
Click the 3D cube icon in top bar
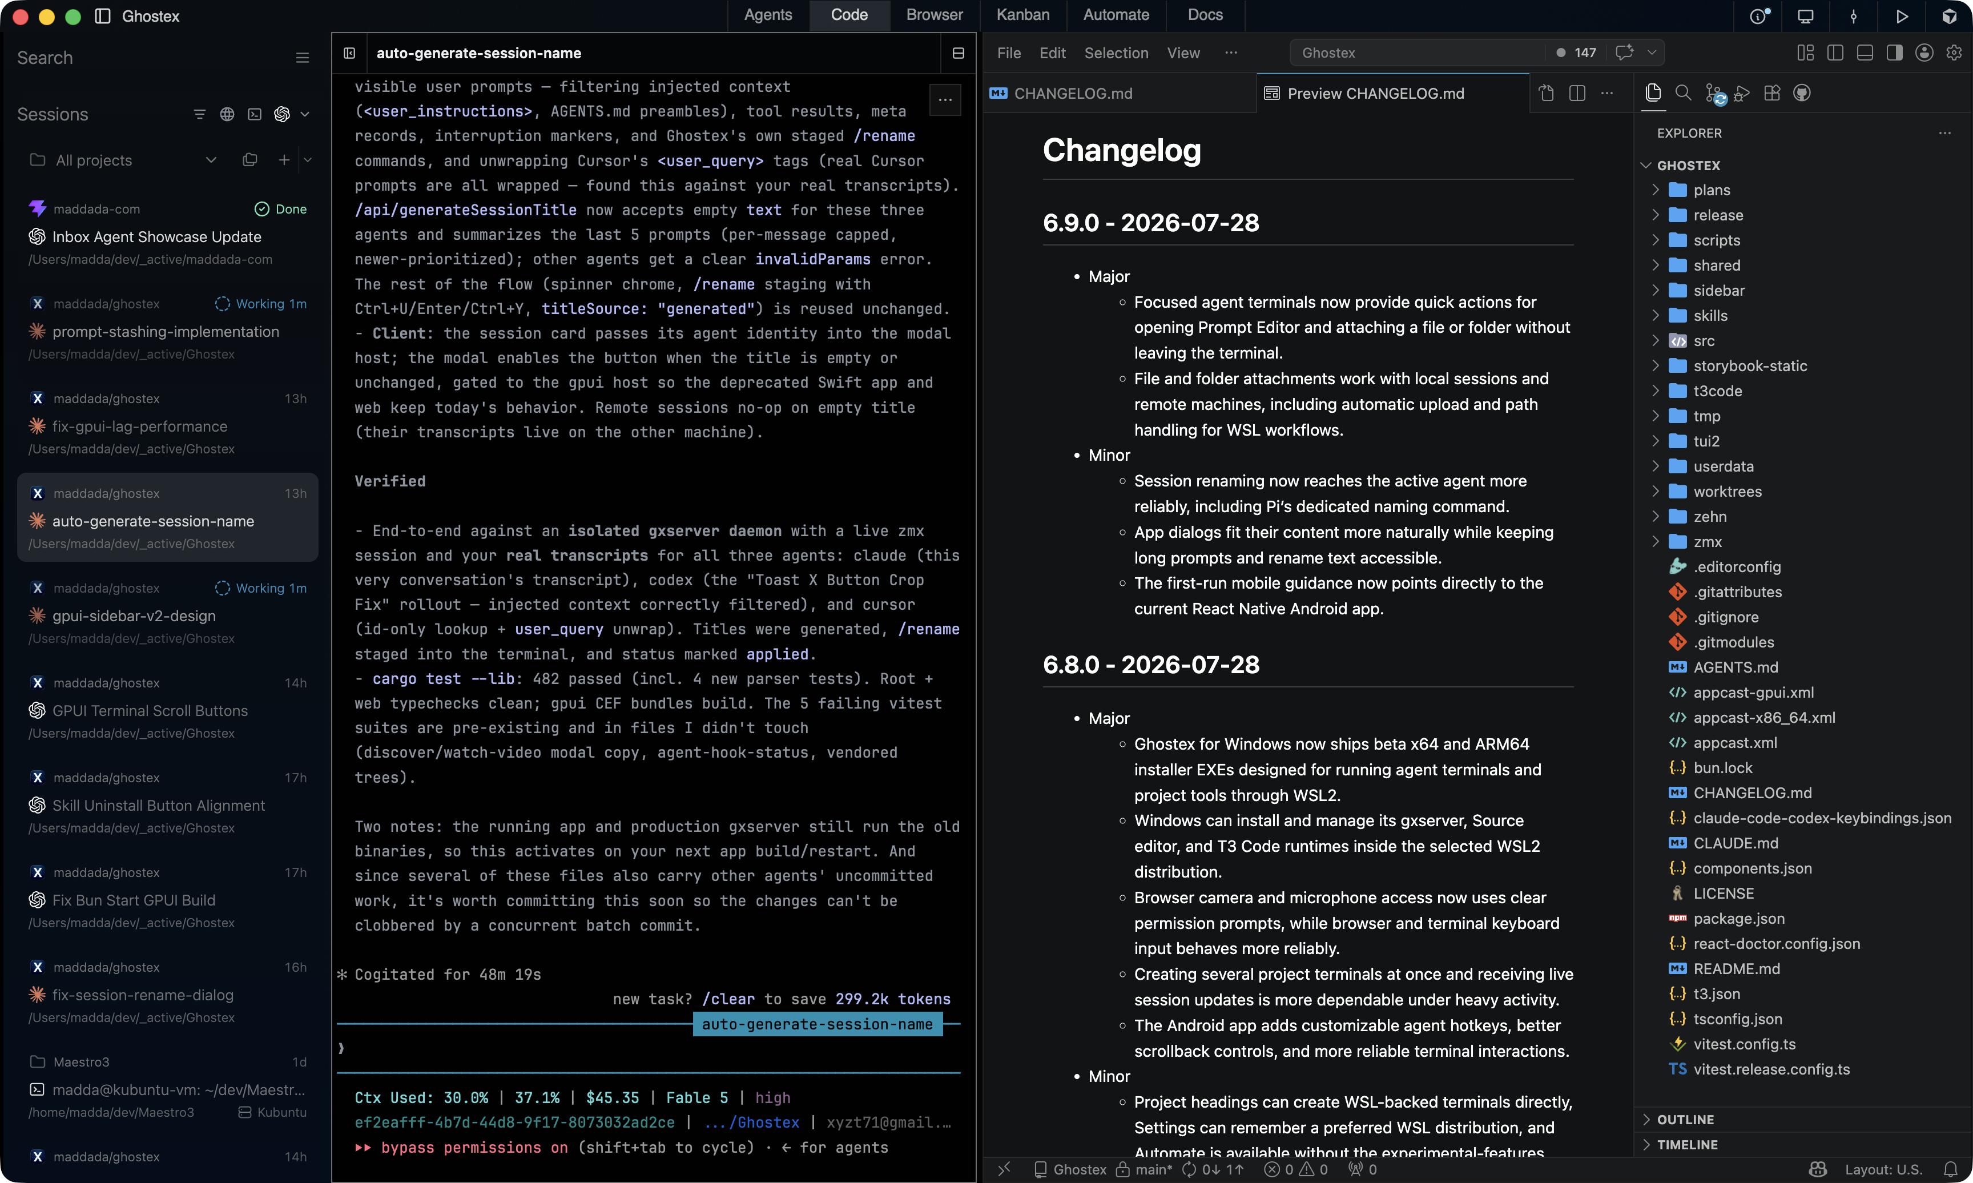(1949, 16)
